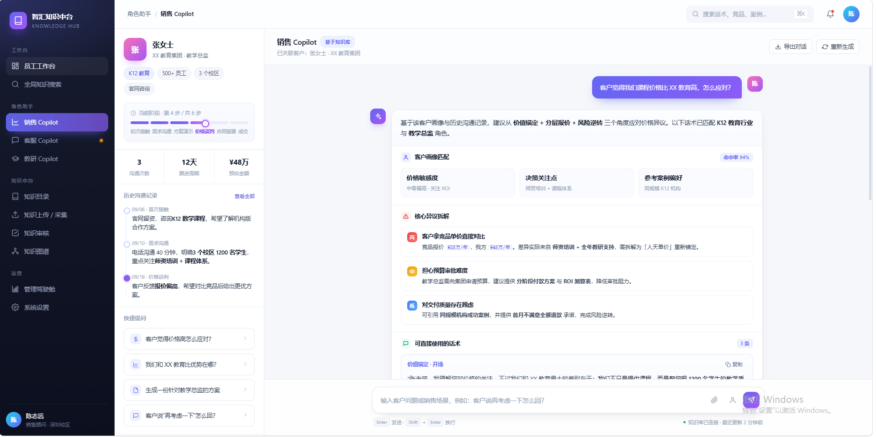
Task: Click the 智汇知识中台 logo icon
Action: point(18,21)
